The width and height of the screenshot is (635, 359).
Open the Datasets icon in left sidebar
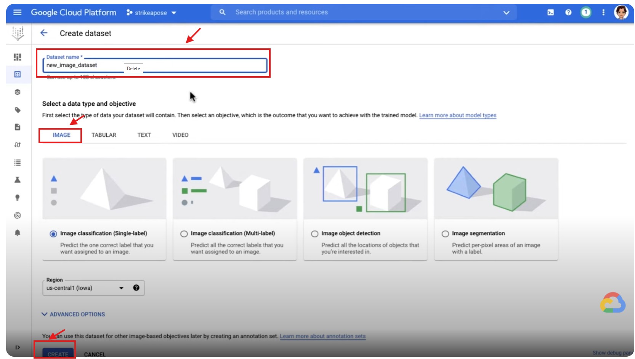coord(18,74)
